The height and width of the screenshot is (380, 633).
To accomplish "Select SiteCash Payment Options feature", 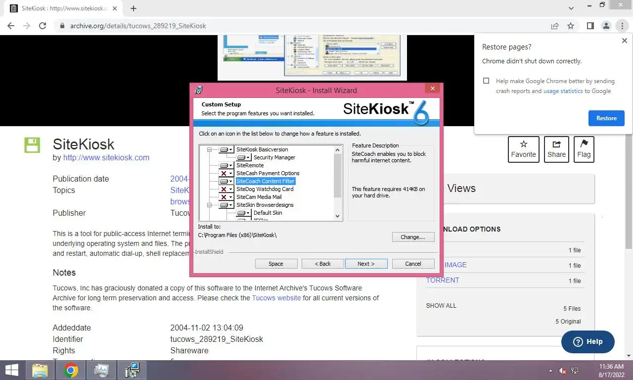I will 268,173.
